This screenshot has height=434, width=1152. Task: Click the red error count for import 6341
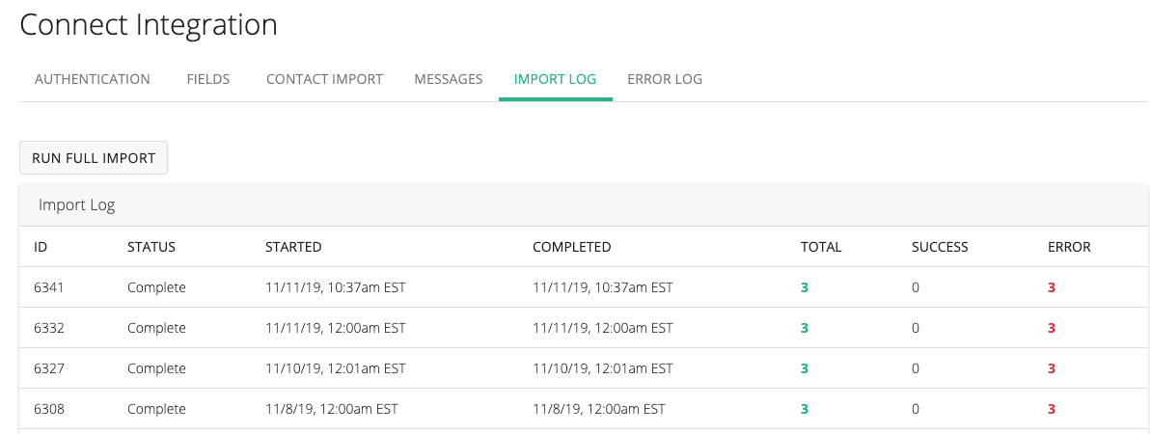pyautogui.click(x=1052, y=287)
